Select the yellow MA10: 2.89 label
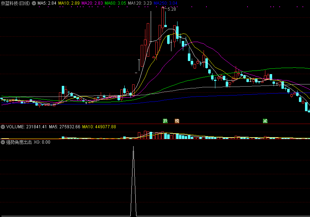Screen dimensions: 310x217 [x=69, y=3]
